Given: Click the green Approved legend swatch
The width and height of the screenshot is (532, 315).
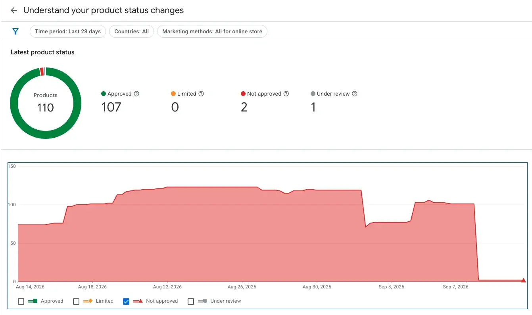Looking at the screenshot, I should pyautogui.click(x=33, y=301).
